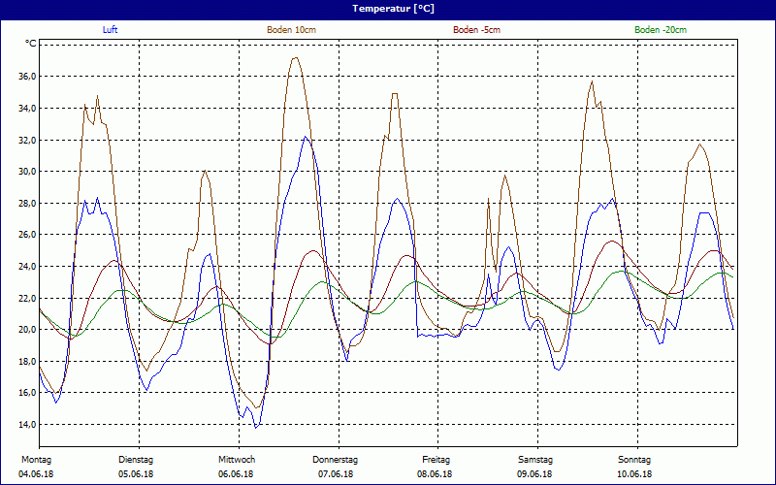Click the Luft legend label

coord(112,30)
